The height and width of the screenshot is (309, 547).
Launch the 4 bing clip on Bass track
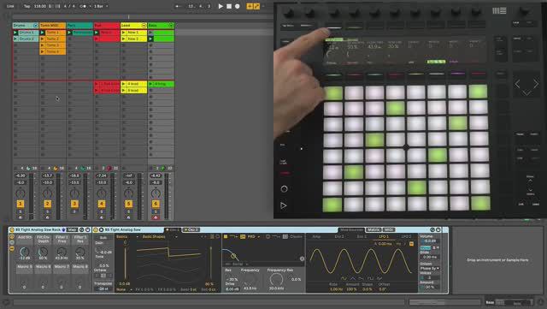tap(150, 84)
